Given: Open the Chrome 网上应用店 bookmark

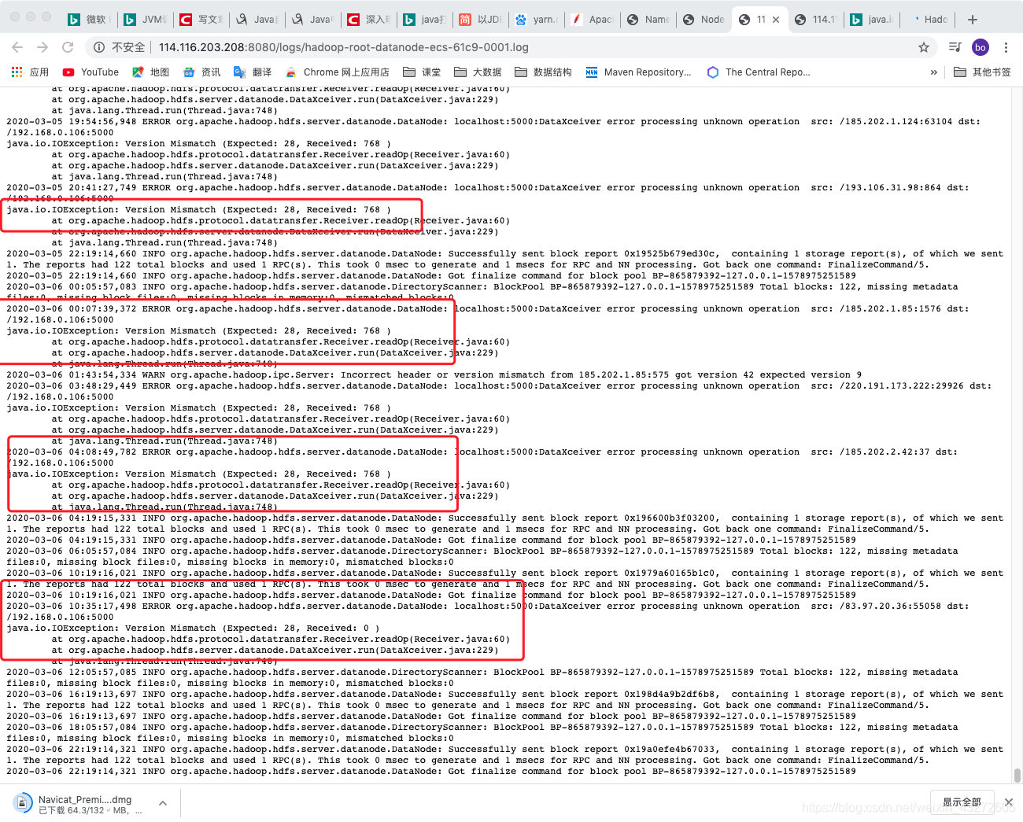Looking at the screenshot, I should 338,72.
